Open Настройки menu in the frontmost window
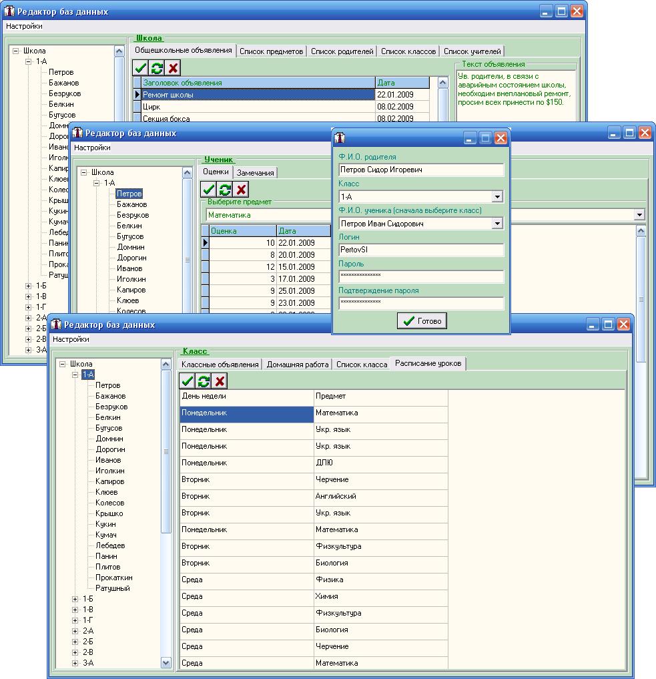Screen dimensions: 656x679 71,339
